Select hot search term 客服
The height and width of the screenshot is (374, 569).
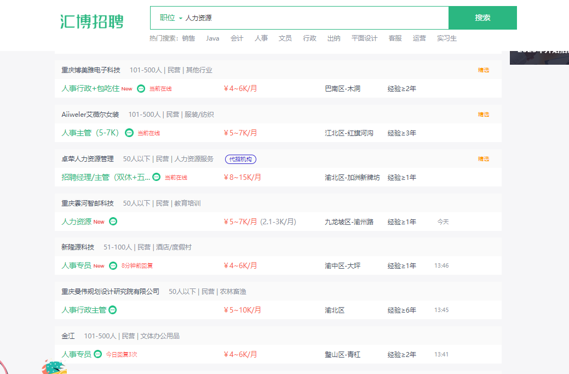pyautogui.click(x=395, y=38)
